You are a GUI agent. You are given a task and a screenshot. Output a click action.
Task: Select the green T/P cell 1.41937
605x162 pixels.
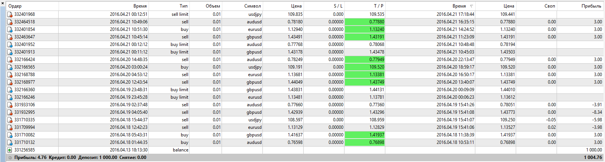365,135
